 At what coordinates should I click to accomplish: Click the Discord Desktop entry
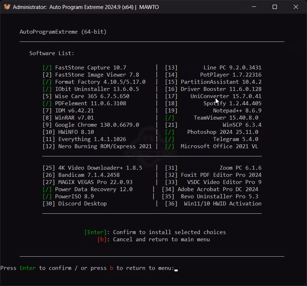click(75, 204)
